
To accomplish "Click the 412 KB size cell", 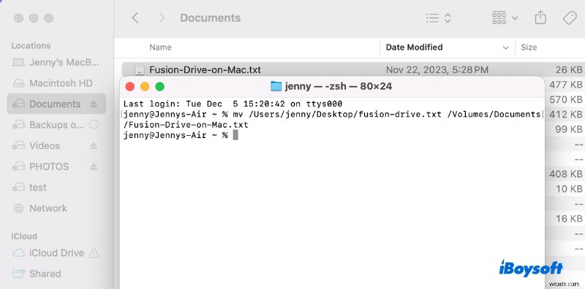I will click(x=565, y=115).
